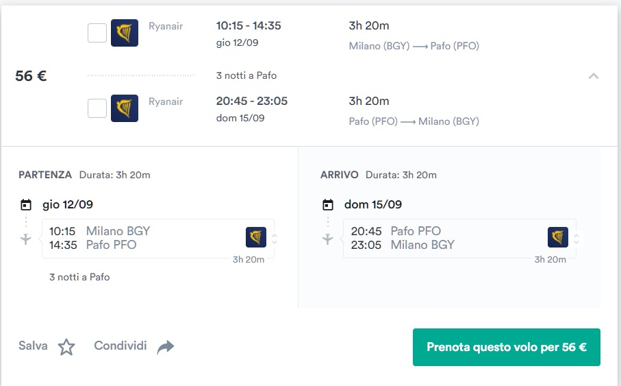The width and height of the screenshot is (621, 386).
Task: Click the Salva link text
Action: point(33,346)
